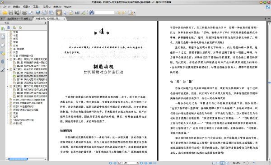Select the arrow Select Text tool
271x165 pixels.
point(65,13)
